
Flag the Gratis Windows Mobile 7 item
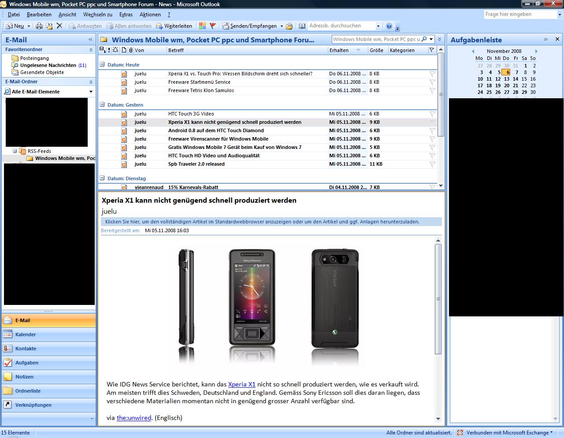coord(432,148)
